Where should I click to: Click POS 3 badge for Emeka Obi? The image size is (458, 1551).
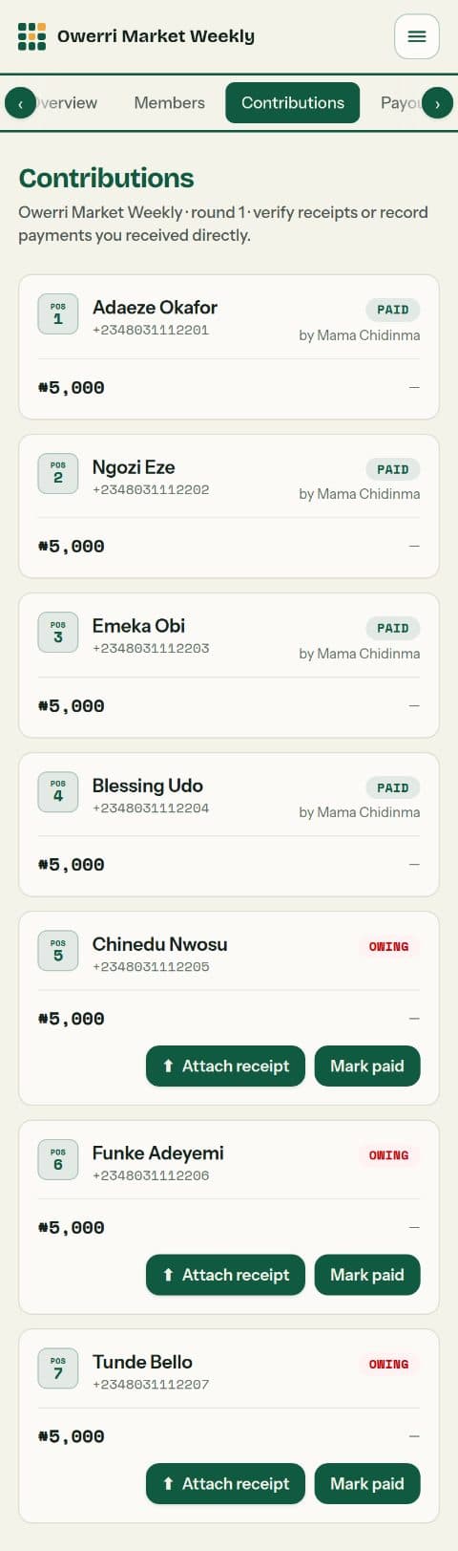pos(58,633)
